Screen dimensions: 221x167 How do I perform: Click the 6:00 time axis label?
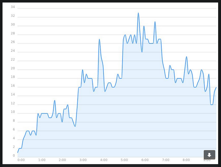click(x=145, y=160)
